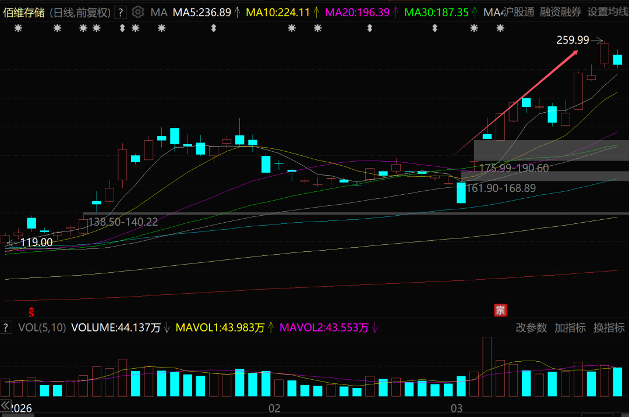This screenshot has height=417, width=629.
Task: Click the MA30 up arrow indicator
Action: click(475, 12)
